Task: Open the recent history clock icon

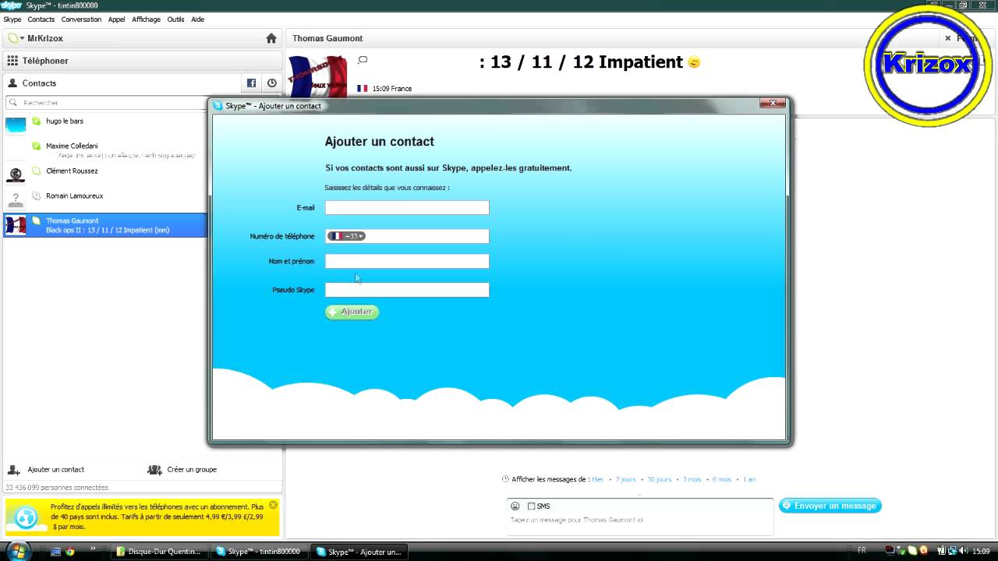Action: (271, 83)
